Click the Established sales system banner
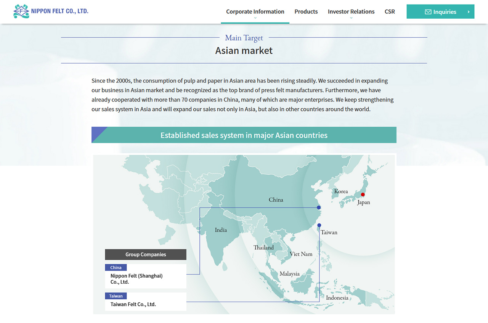This screenshot has height=323, width=488. tap(244, 135)
